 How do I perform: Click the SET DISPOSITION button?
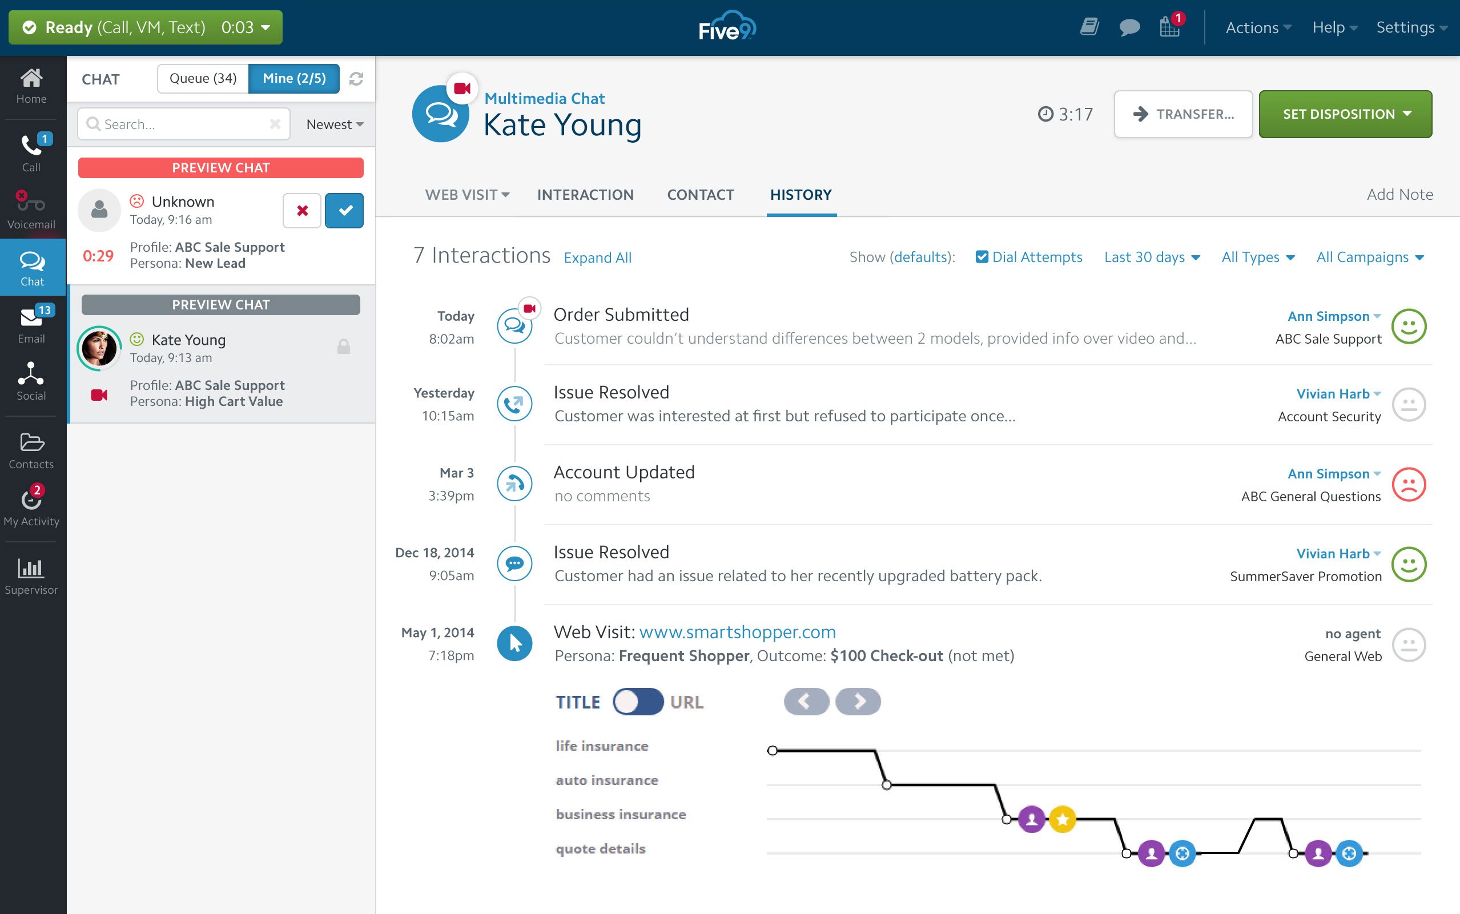(1344, 112)
